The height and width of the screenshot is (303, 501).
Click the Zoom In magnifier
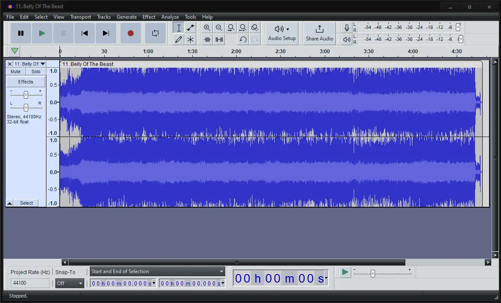coord(207,28)
